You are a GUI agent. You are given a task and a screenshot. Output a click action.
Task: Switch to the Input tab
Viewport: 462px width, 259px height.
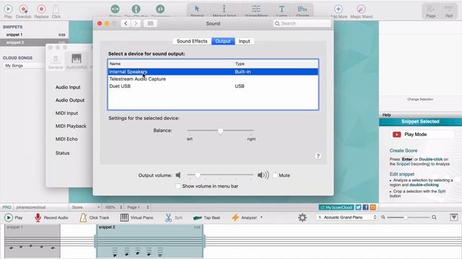pos(244,42)
